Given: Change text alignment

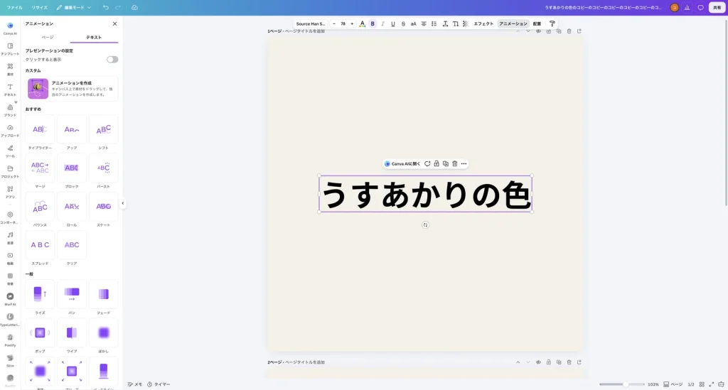Looking at the screenshot, I should pyautogui.click(x=424, y=23).
